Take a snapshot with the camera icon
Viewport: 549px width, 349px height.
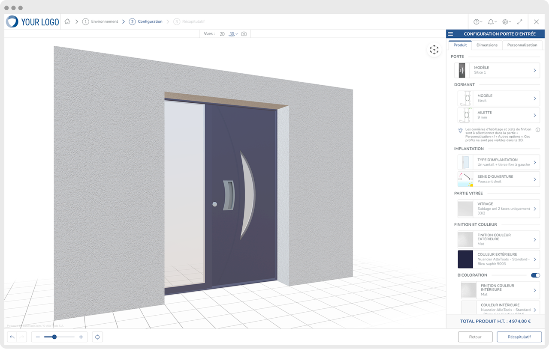click(x=244, y=34)
